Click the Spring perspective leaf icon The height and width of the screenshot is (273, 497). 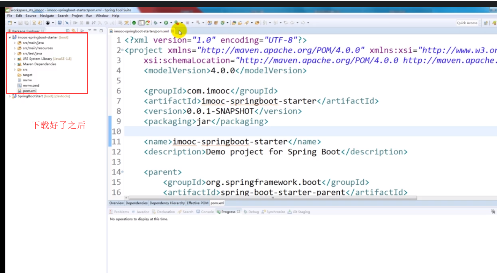point(494,23)
